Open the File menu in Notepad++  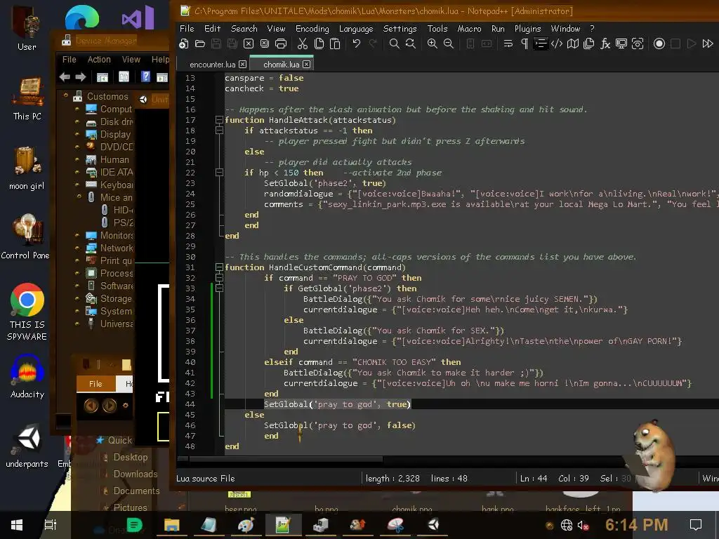[187, 28]
